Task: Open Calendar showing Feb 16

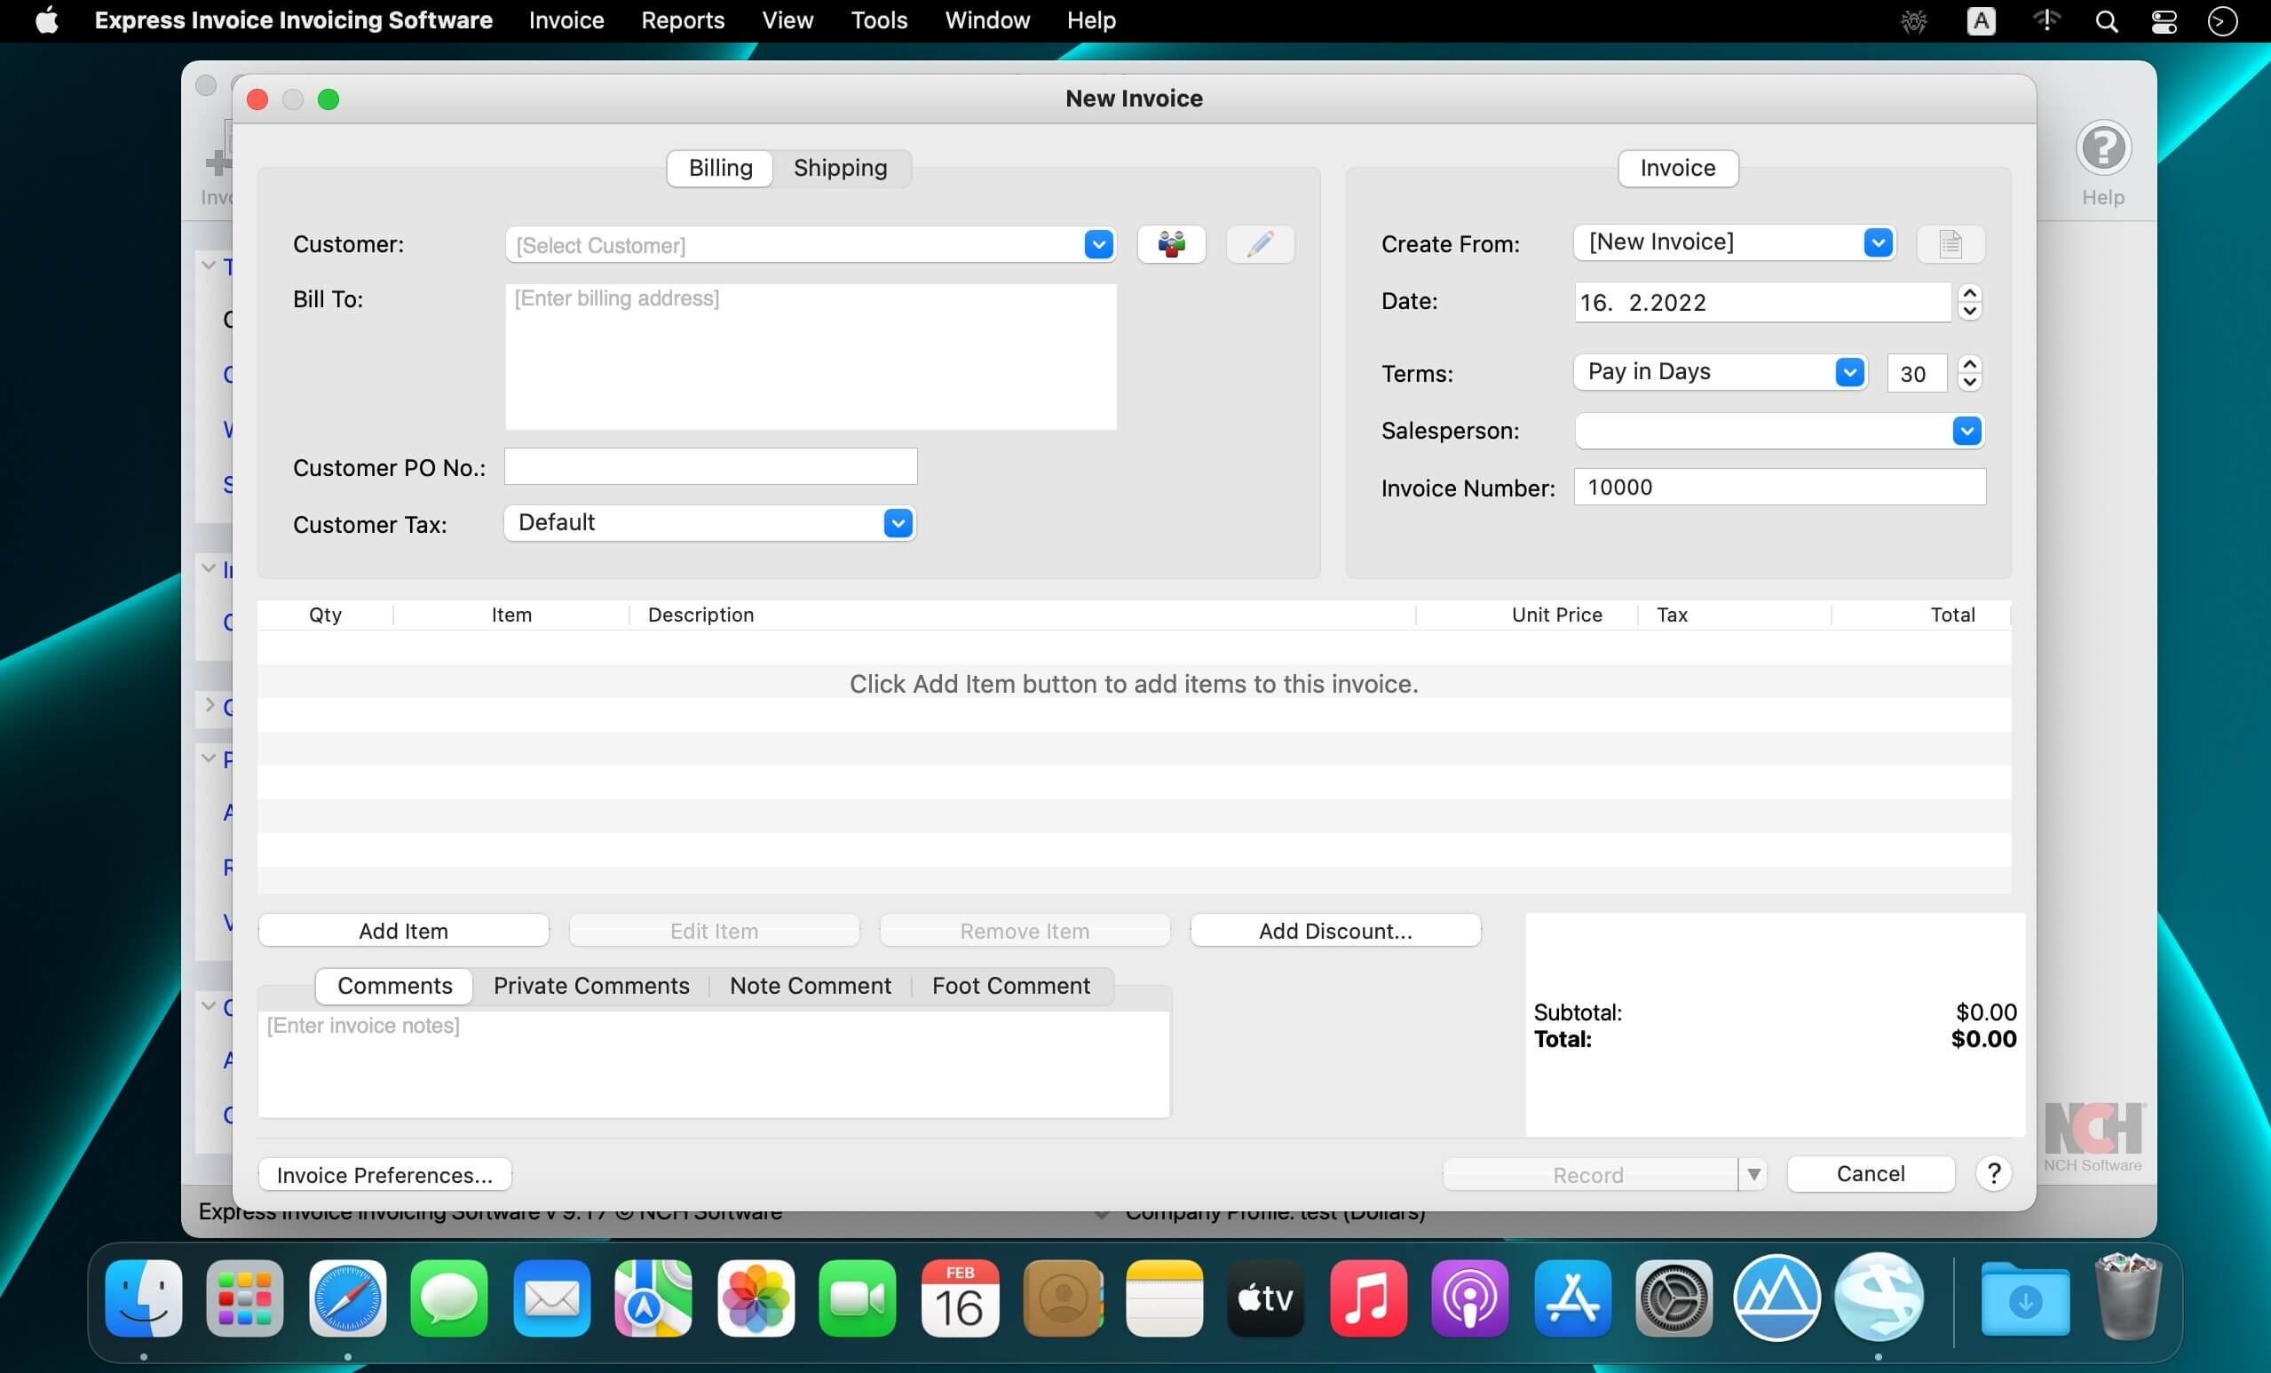Action: (x=960, y=1298)
